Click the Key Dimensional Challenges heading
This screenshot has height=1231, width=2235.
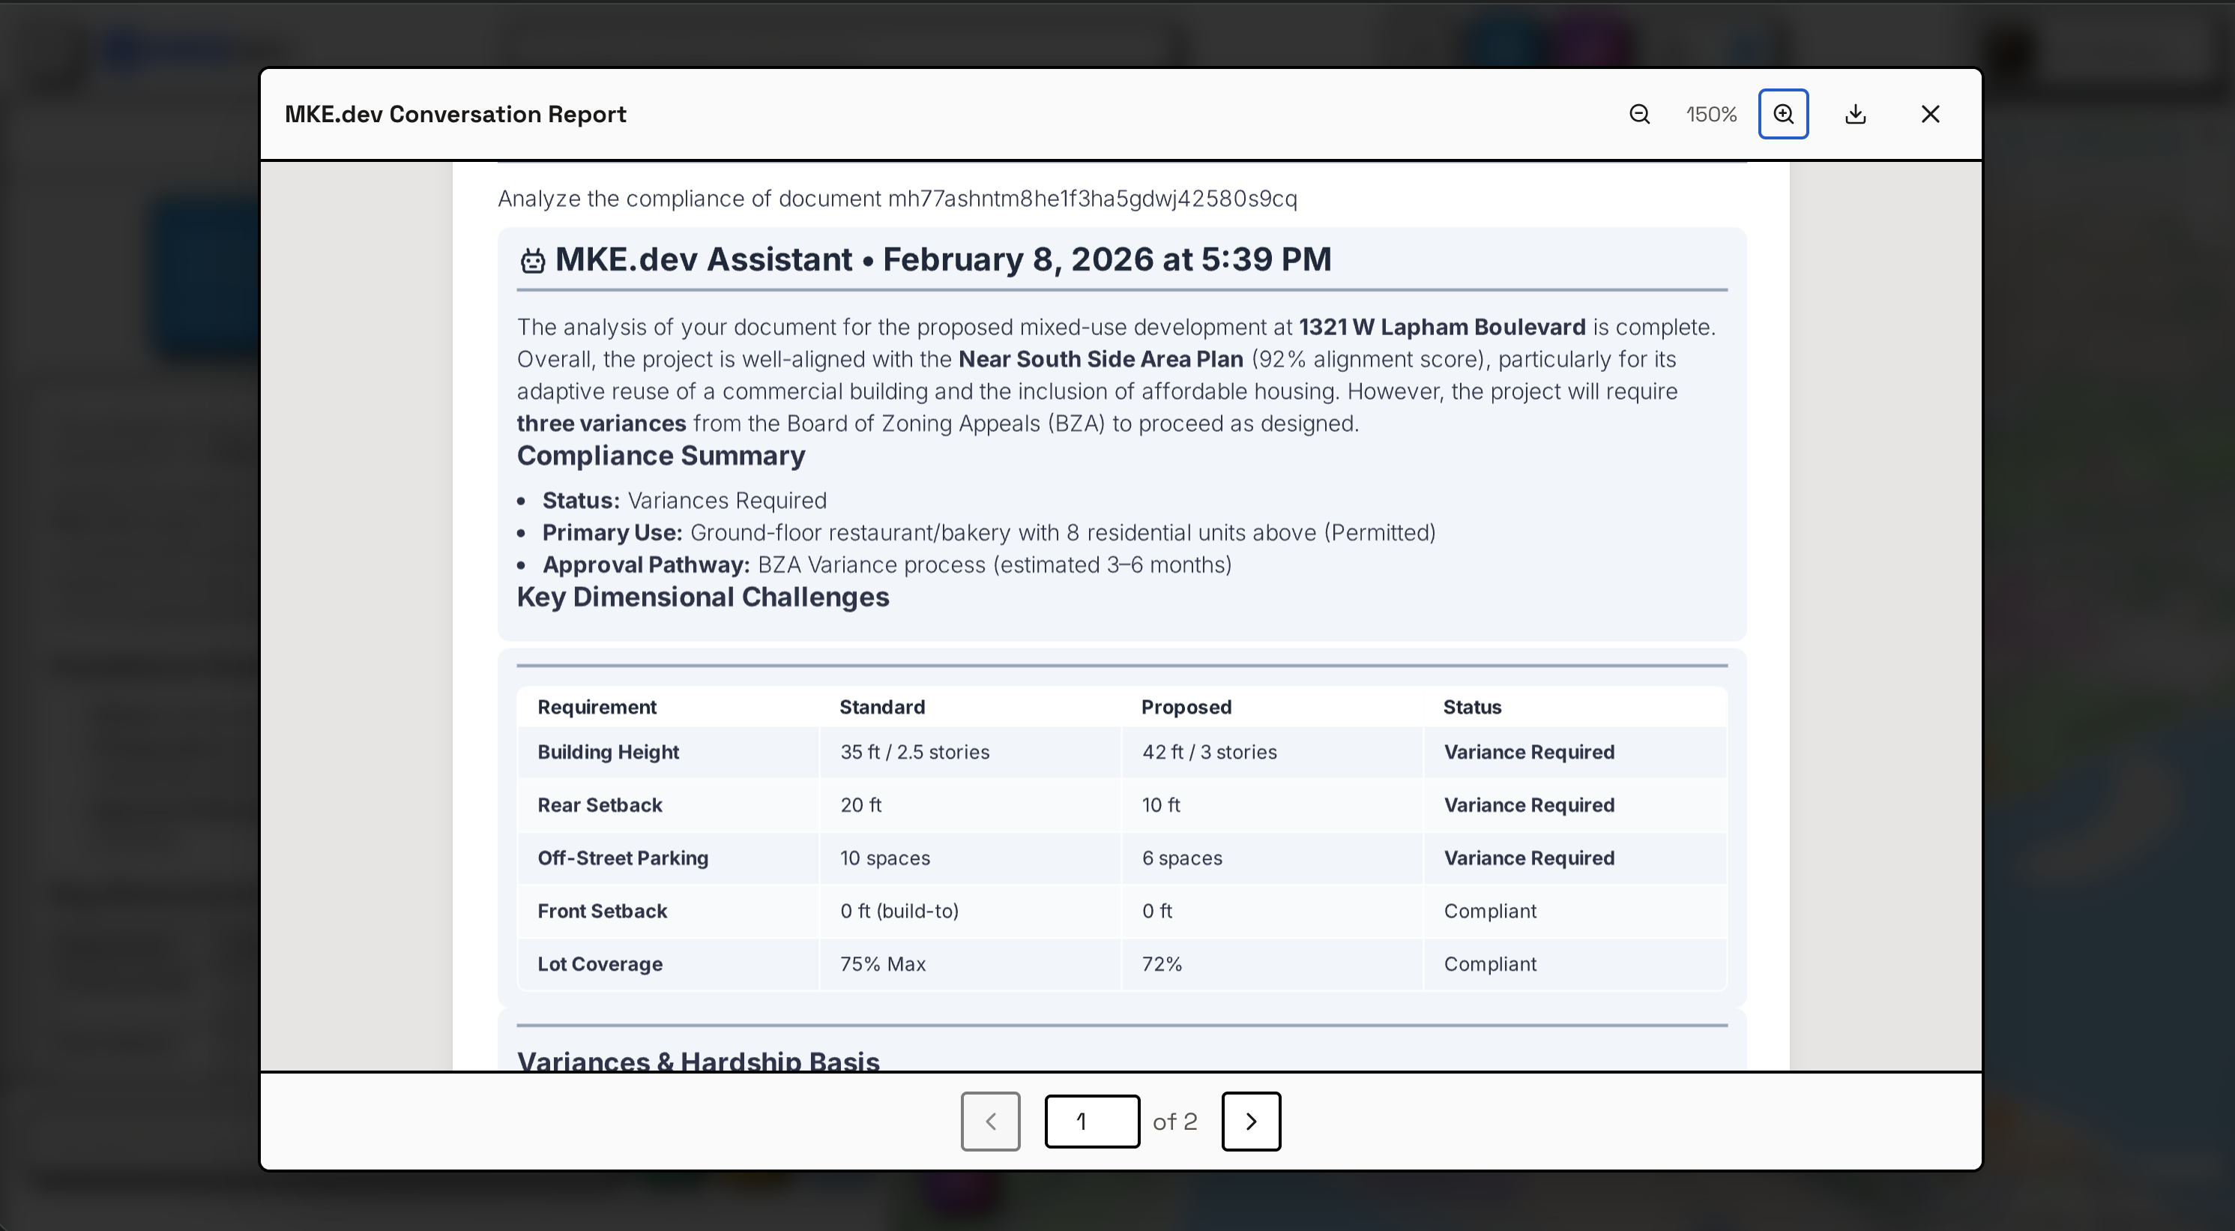pyautogui.click(x=702, y=598)
